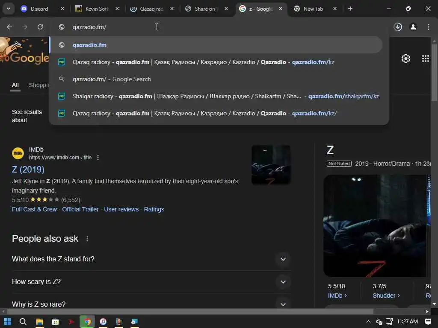Open the Chrome downloads icon
The image size is (438, 328).
[x=398, y=27]
